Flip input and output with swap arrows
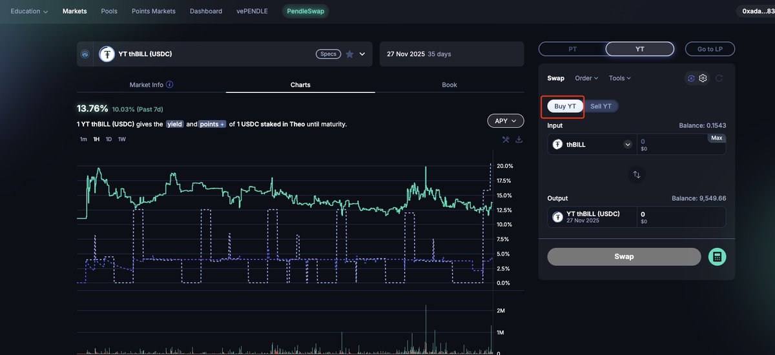 point(637,174)
